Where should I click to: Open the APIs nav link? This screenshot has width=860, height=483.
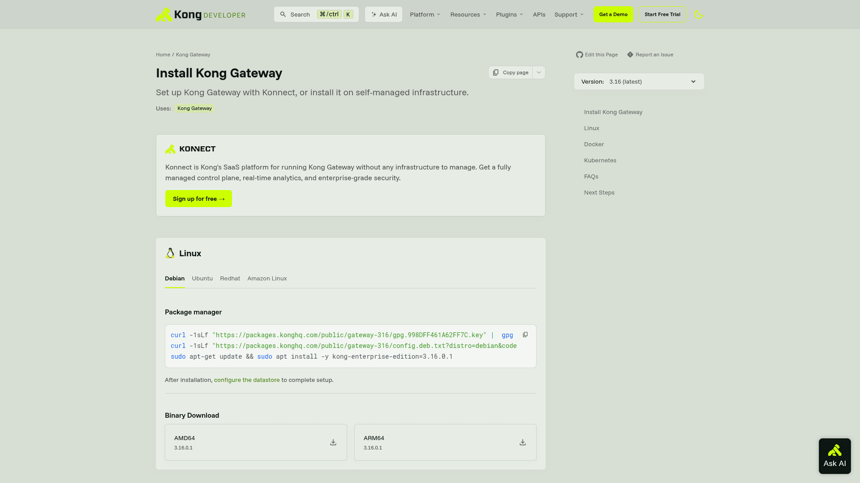point(539,14)
